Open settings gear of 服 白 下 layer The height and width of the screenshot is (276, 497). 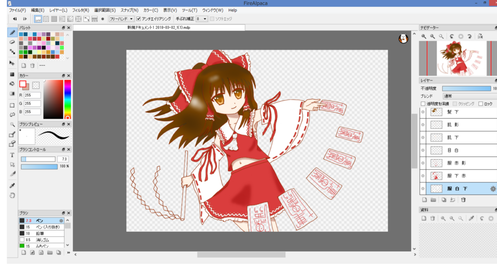(493, 189)
